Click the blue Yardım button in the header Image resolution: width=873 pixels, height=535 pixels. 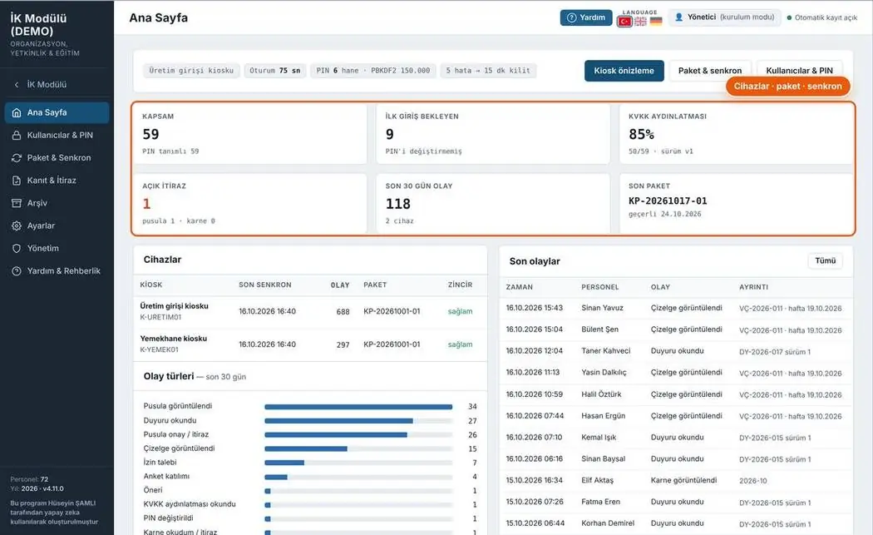click(x=586, y=17)
